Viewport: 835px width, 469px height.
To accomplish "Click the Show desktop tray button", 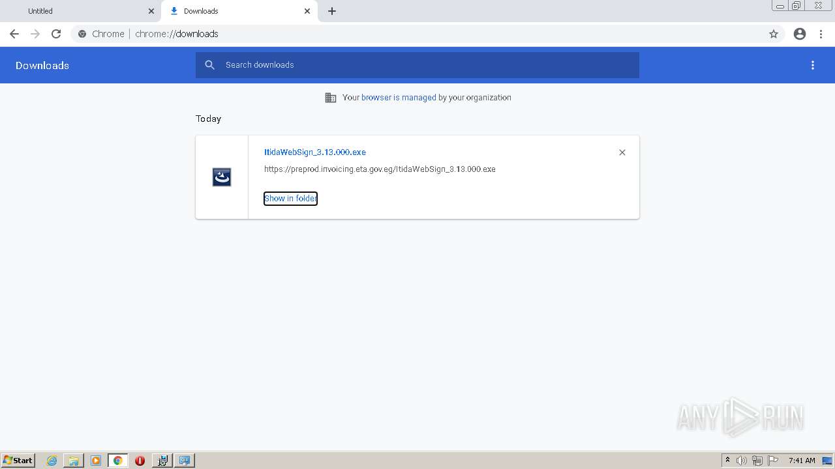I will [x=828, y=461].
